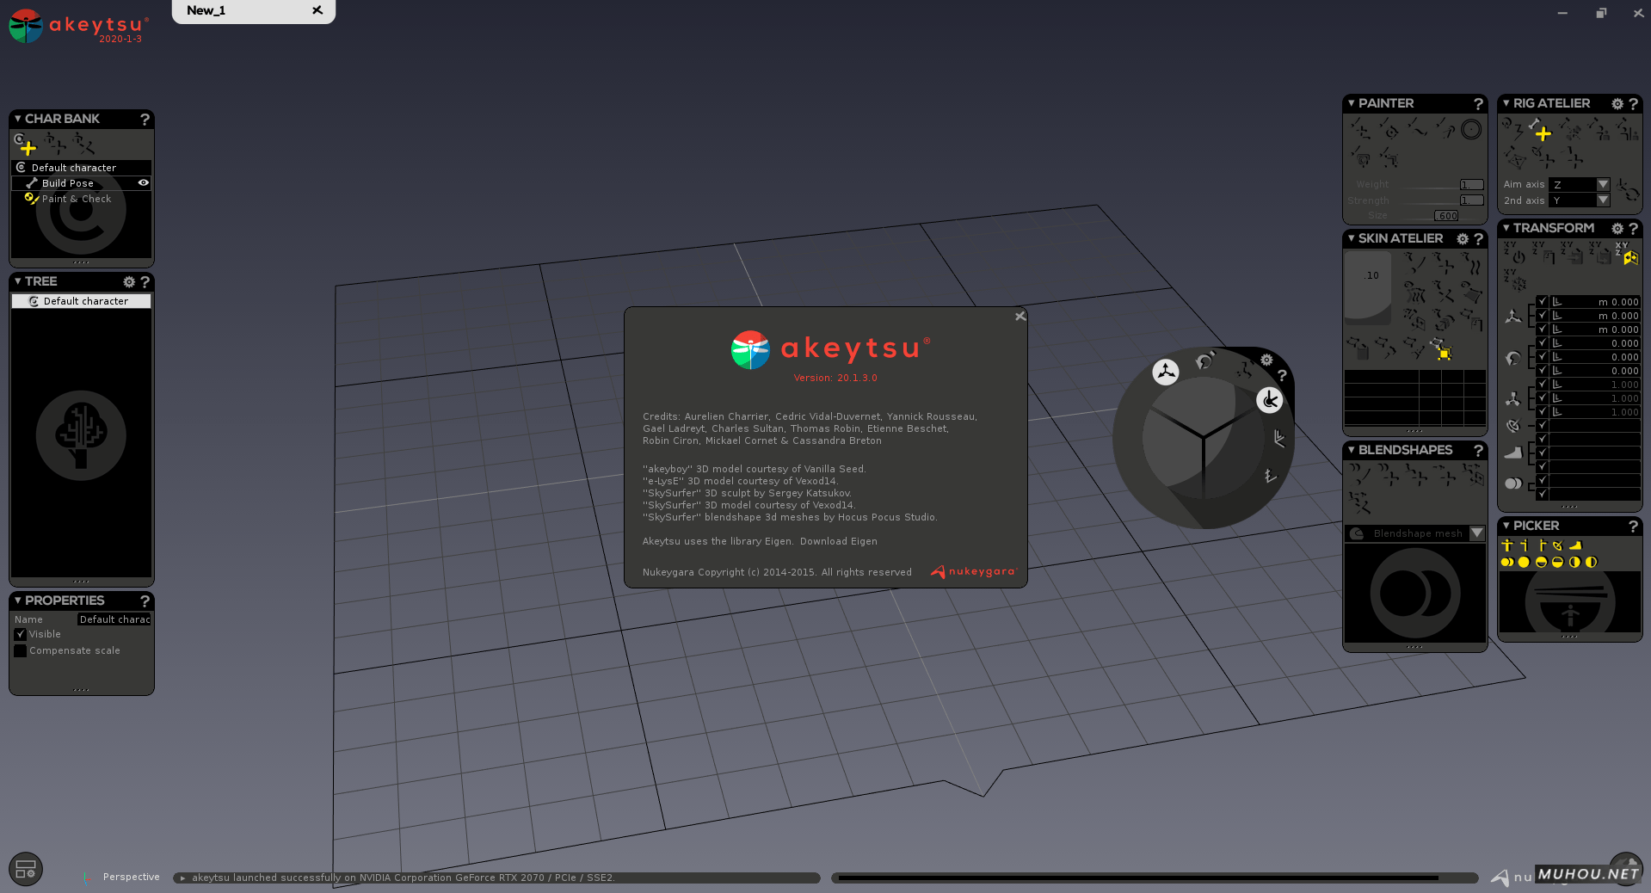1651x893 pixels.
Task: Click the Blendshapes help question mark
Action: pos(1478,451)
